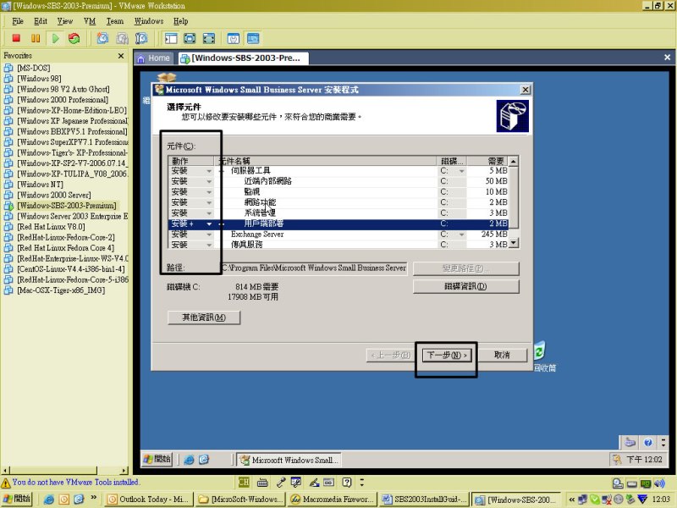677x508 pixels.
Task: Click the 下一步(N) next button
Action: [x=447, y=355]
